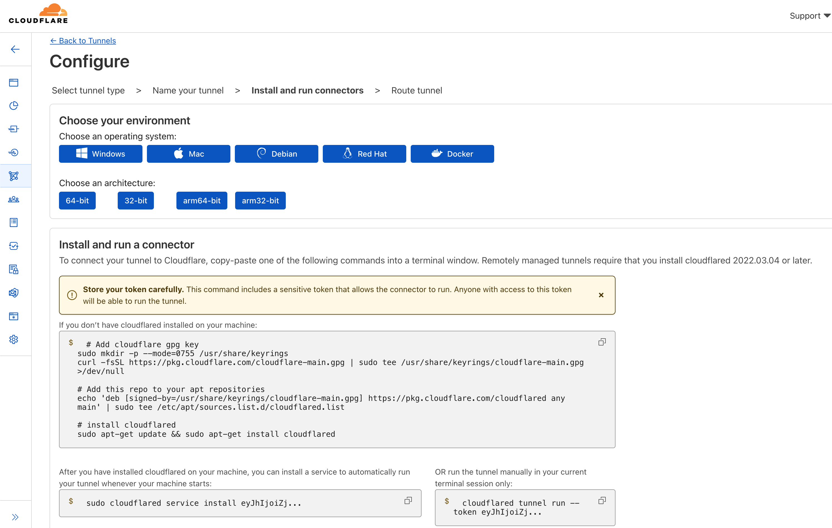
Task: Click the window-asterisk icon in sidebar
Action: click(x=14, y=316)
